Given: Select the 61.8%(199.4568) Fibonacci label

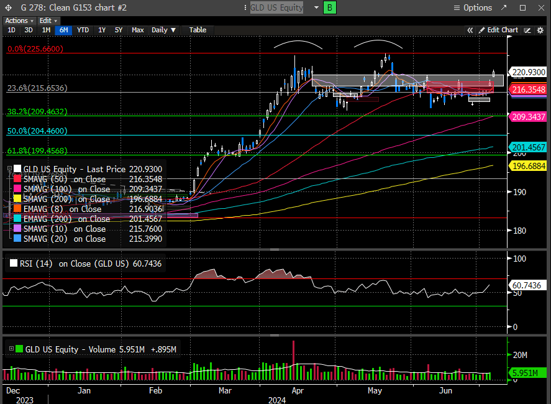Looking at the screenshot, I should point(37,150).
